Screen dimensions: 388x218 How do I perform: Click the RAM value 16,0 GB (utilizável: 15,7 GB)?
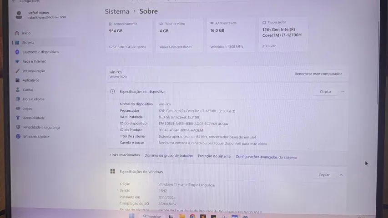[179, 117]
